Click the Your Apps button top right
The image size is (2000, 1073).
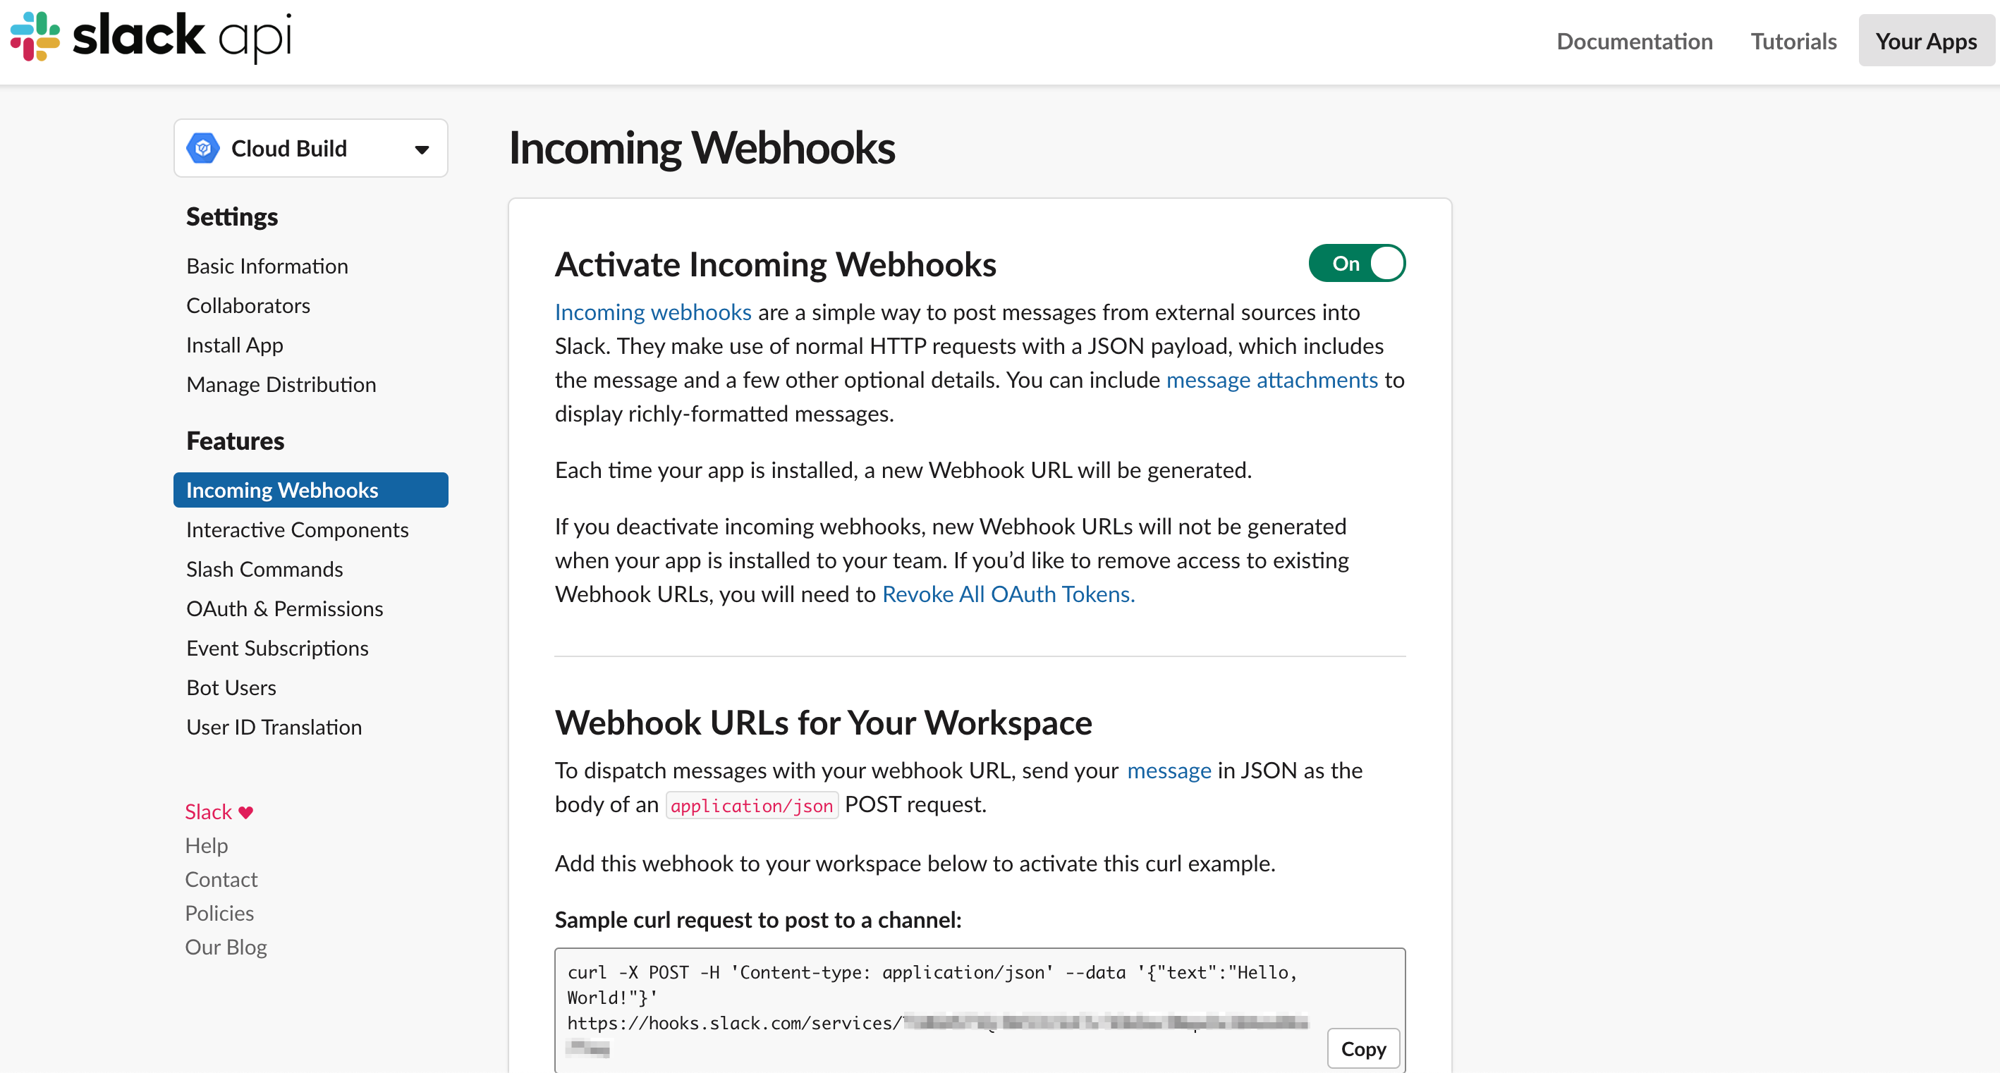[1923, 41]
